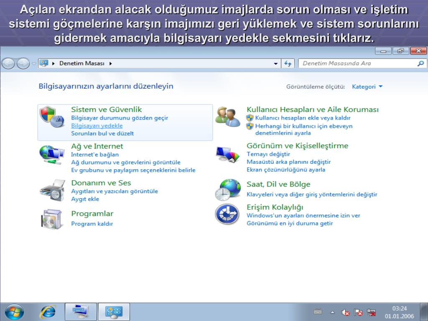Click the Programlar disc box icon

[52, 219]
